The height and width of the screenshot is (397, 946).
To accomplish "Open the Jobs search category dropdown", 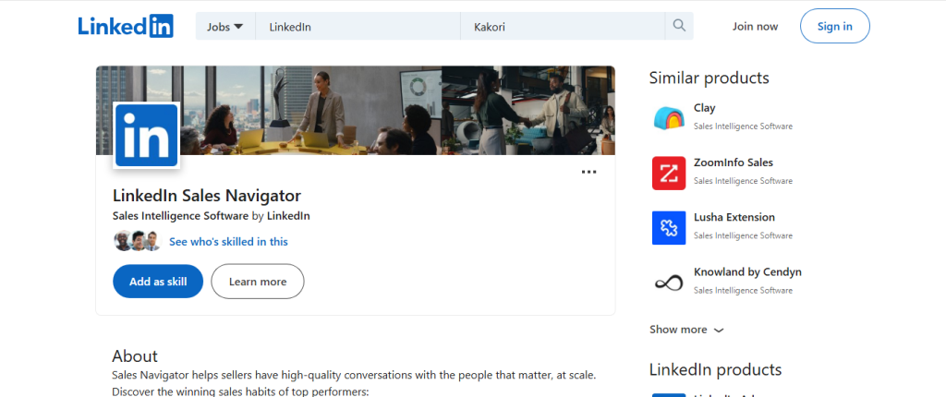I will click(x=225, y=27).
